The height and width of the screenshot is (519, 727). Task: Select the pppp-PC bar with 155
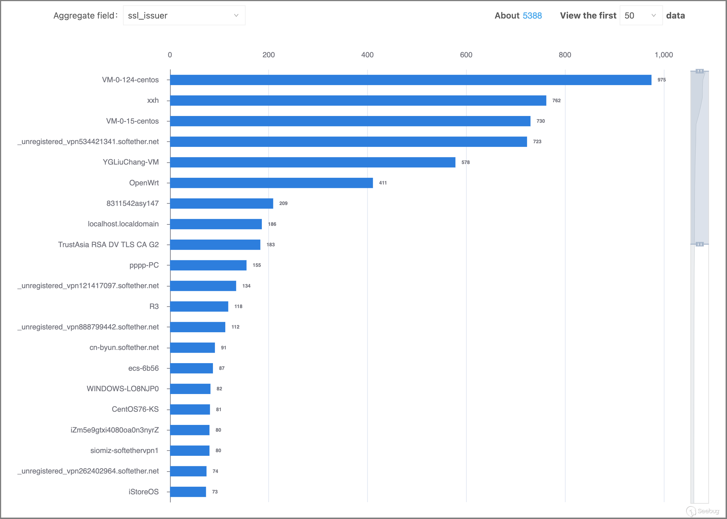[x=208, y=265]
